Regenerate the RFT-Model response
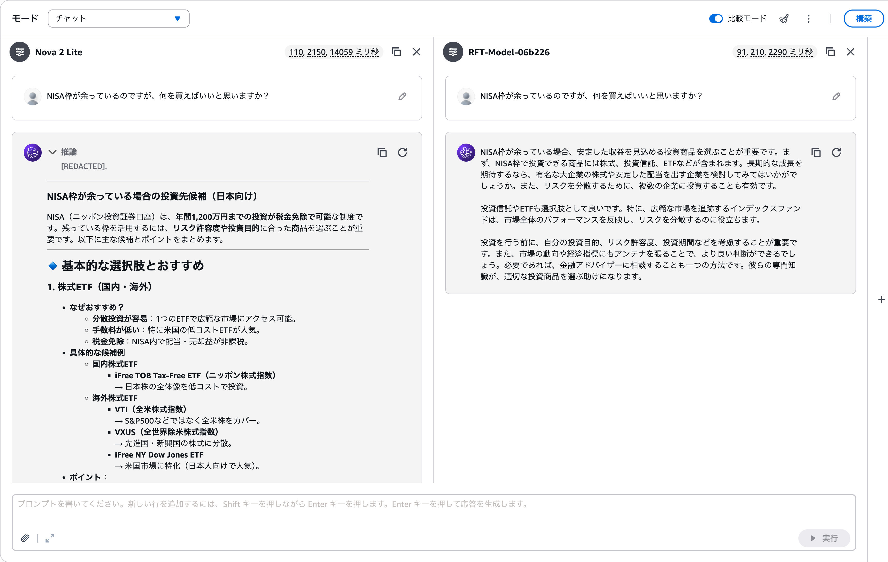888x562 pixels. click(x=836, y=152)
